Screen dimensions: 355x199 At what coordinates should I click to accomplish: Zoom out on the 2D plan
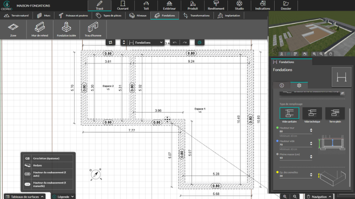[295, 196]
